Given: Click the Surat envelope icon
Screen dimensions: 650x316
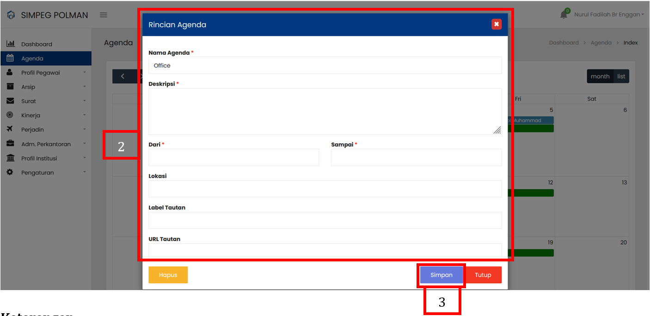Looking at the screenshot, I should pyautogui.click(x=10, y=101).
